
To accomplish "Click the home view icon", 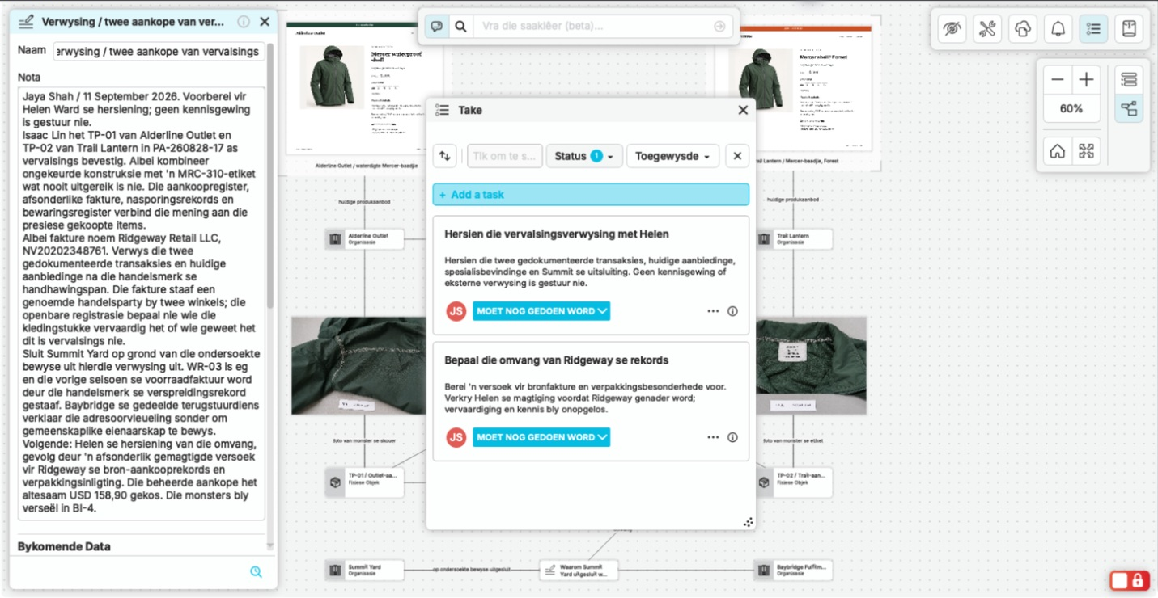I will click(x=1058, y=151).
